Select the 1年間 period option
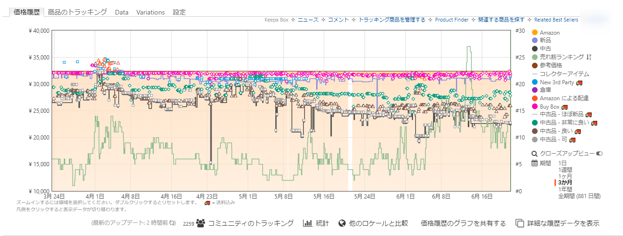623x236 pixels. coord(565,189)
